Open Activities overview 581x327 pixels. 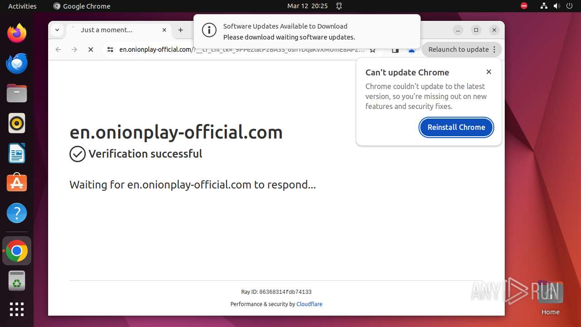(22, 6)
